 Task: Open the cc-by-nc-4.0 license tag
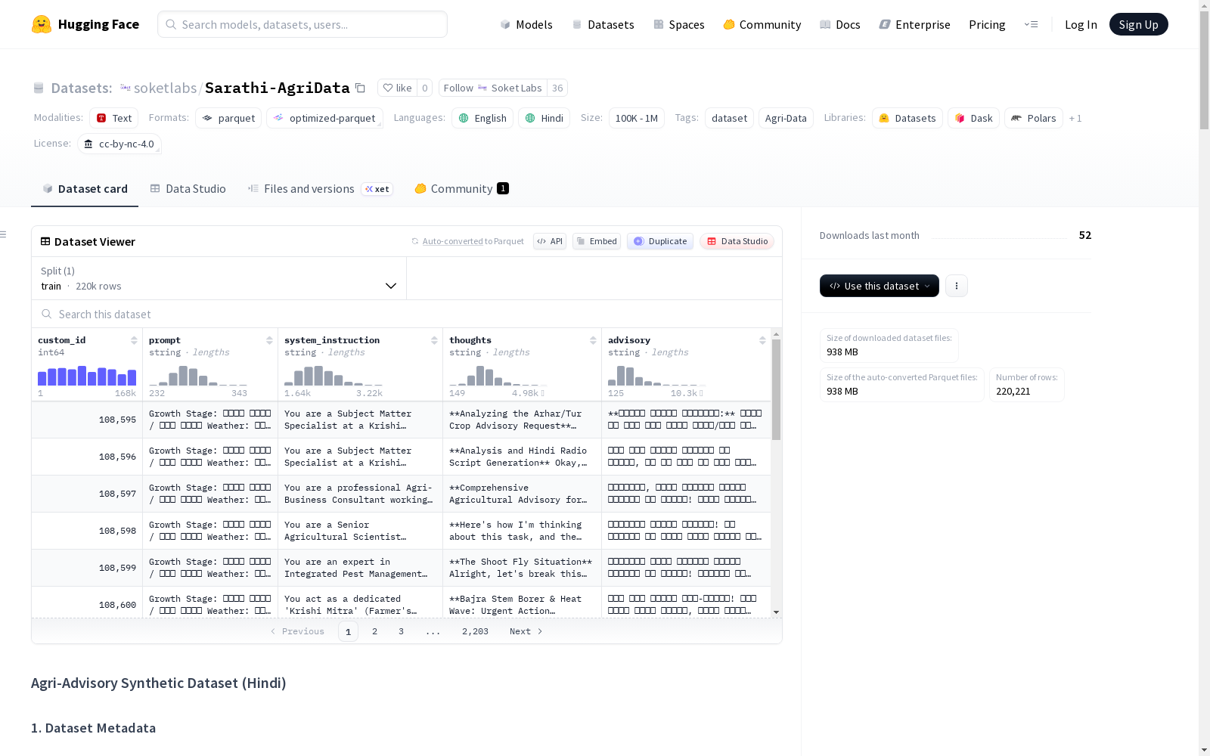[119, 144]
